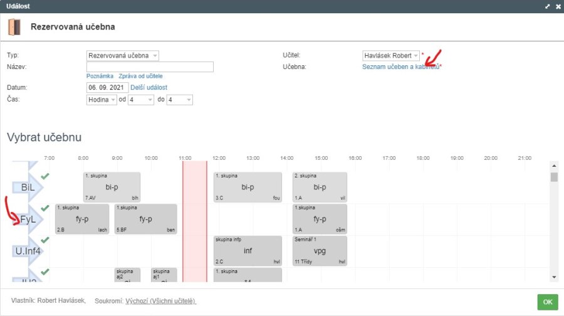Click green checkmark next to FyL

(x=45, y=208)
